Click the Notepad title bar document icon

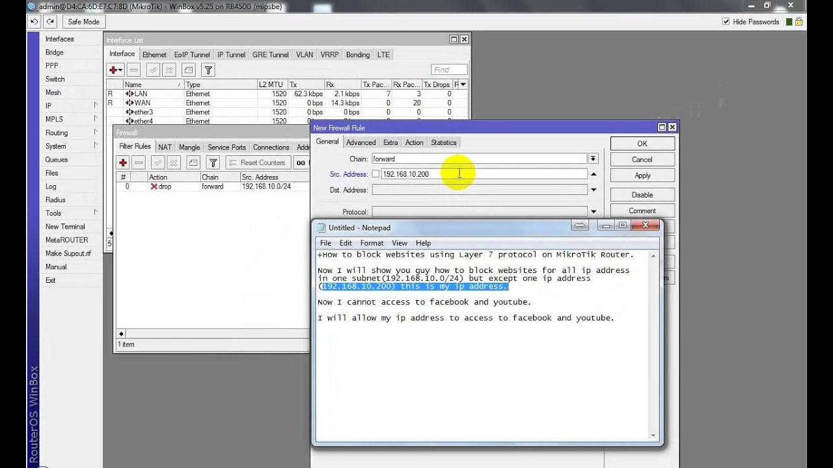tap(321, 227)
